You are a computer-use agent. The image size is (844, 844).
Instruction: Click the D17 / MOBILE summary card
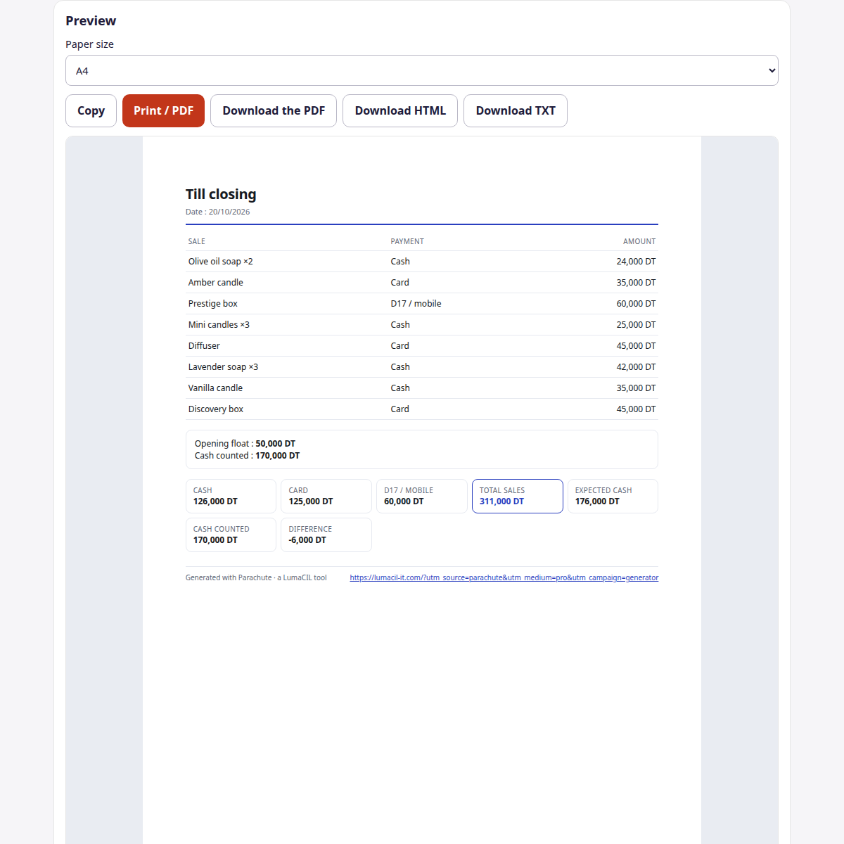click(x=422, y=497)
